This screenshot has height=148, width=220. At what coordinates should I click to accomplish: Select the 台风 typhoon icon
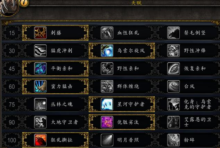173,86
